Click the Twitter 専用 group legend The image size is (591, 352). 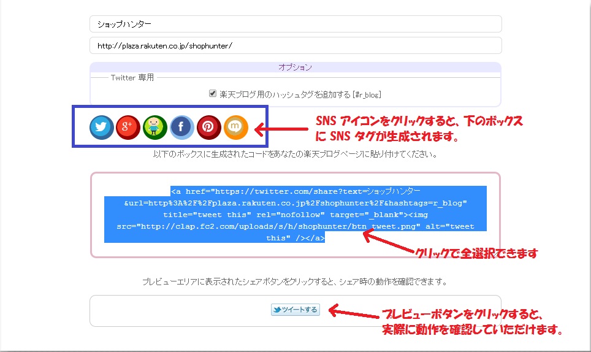[x=132, y=78]
